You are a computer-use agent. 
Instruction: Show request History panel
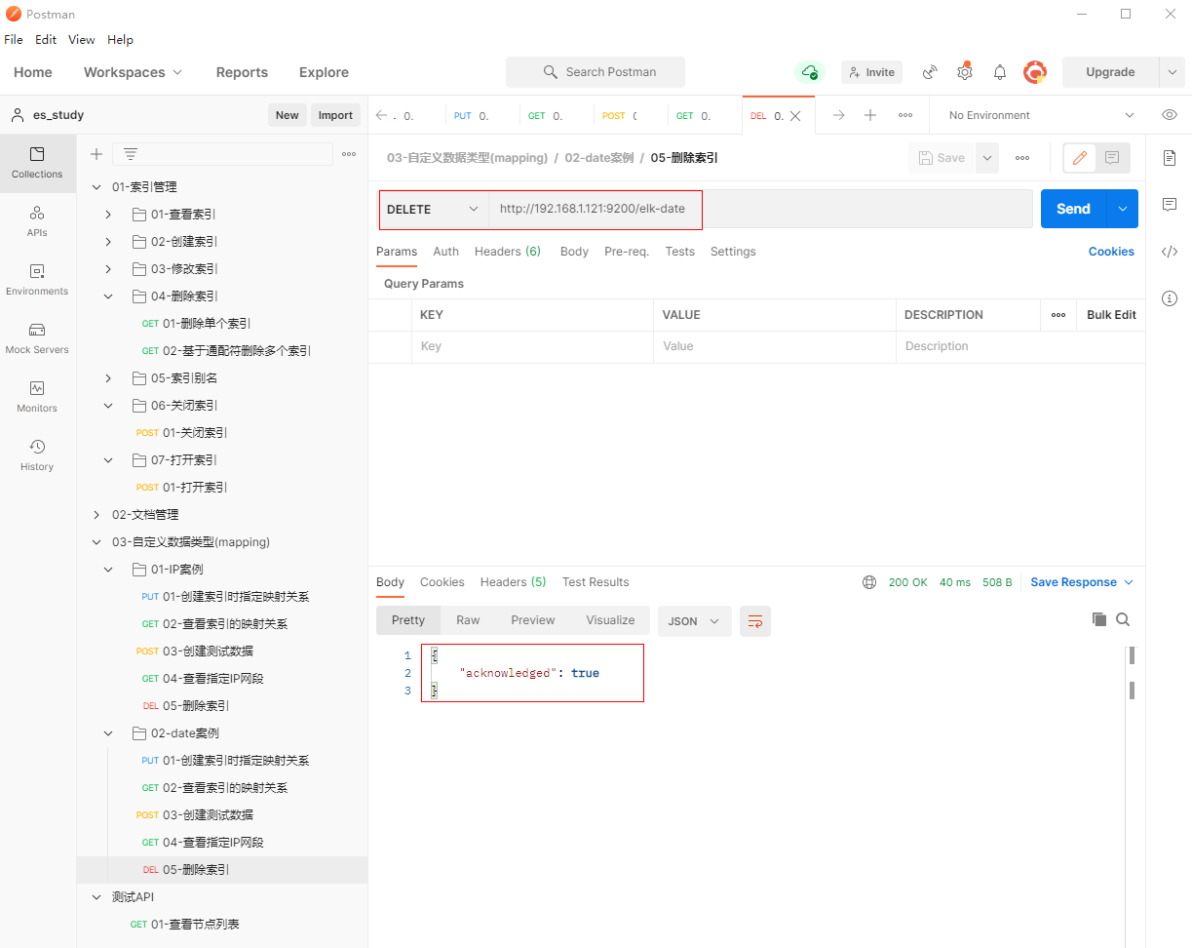pos(37,454)
